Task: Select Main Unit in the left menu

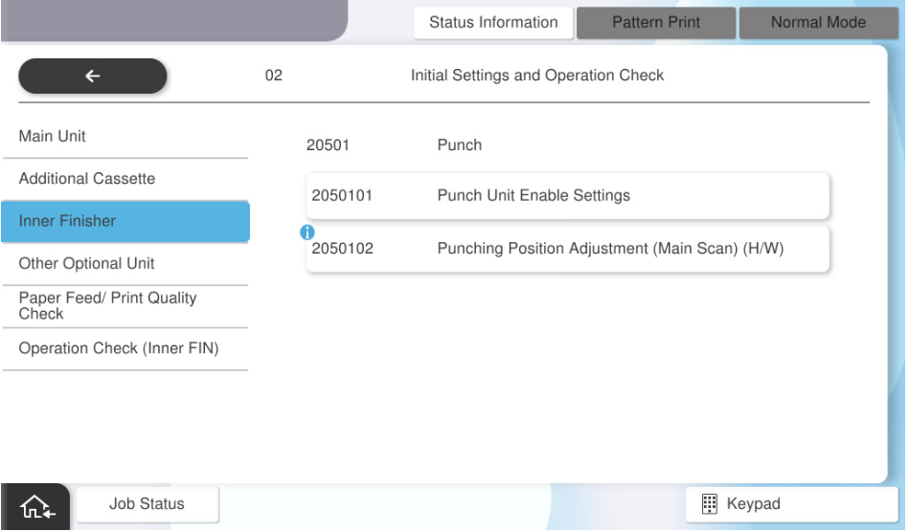Action: pyautogui.click(x=125, y=137)
